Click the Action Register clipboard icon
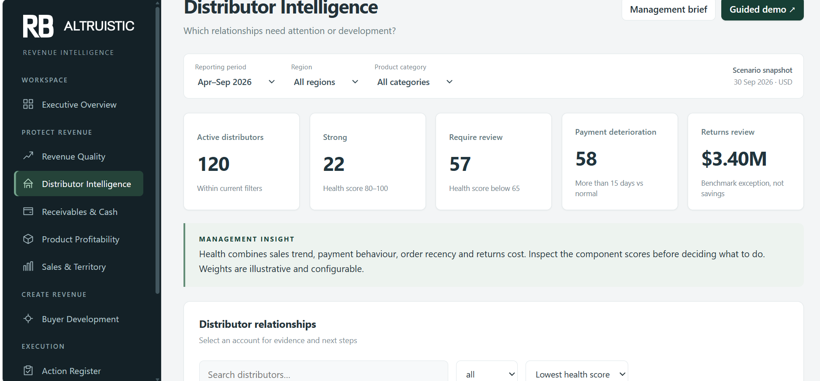Screen dimensions: 820x381 pyautogui.click(x=28, y=371)
